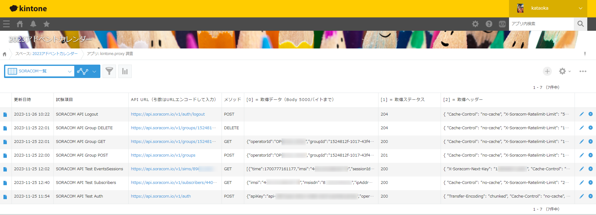596x215 pixels.
Task: Open app settings gear dropdown
Action: tap(565, 71)
